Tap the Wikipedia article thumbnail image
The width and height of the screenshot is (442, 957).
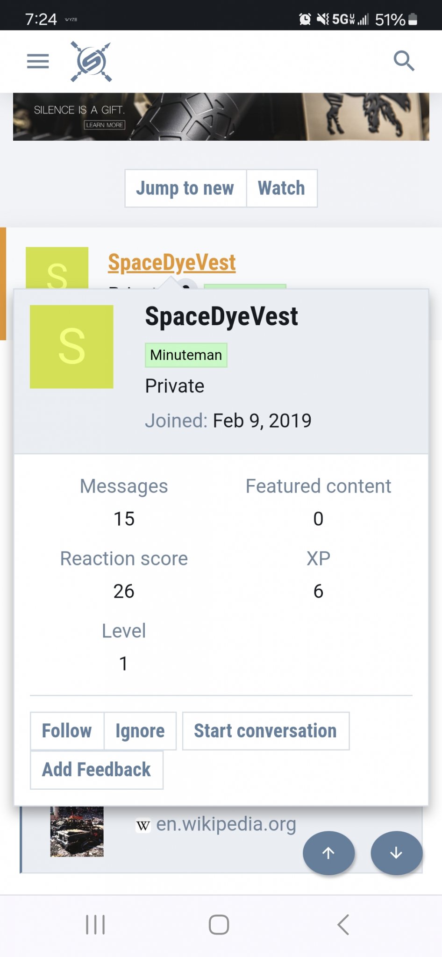[77, 831]
